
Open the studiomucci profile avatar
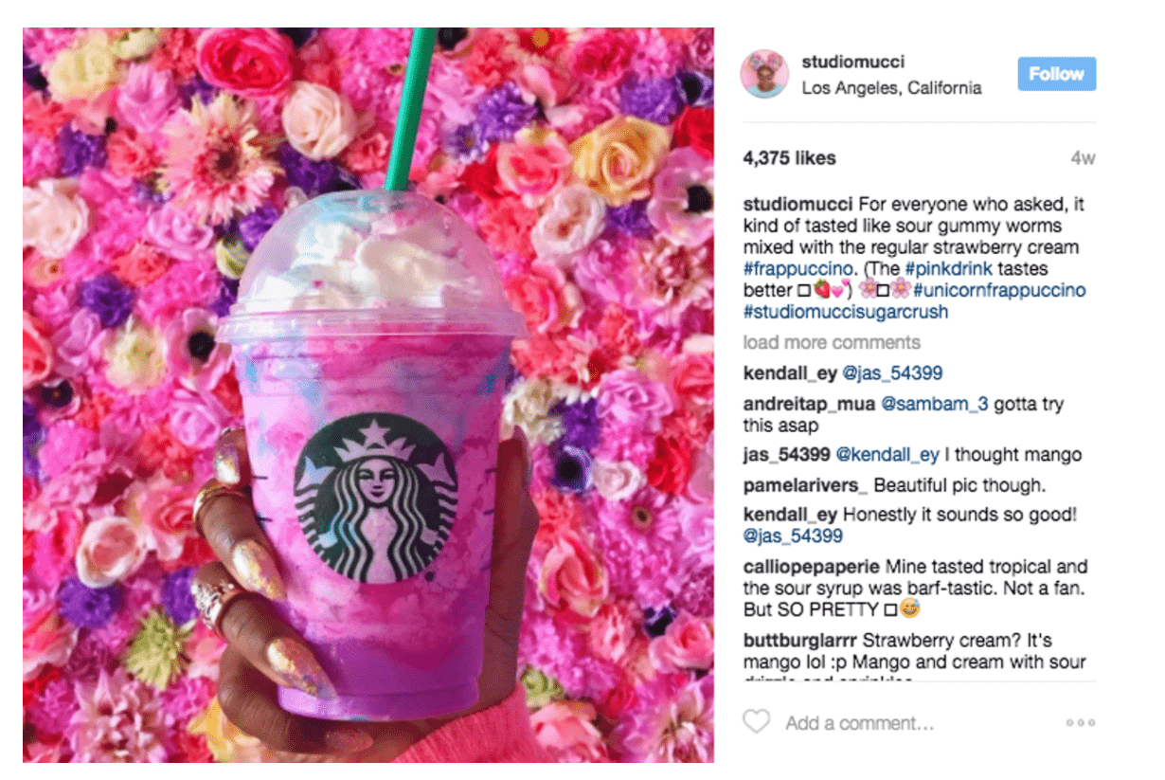pyautogui.click(x=765, y=74)
